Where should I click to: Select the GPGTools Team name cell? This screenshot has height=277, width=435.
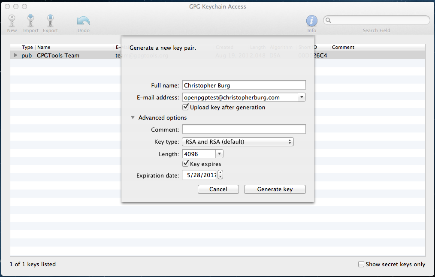58,55
